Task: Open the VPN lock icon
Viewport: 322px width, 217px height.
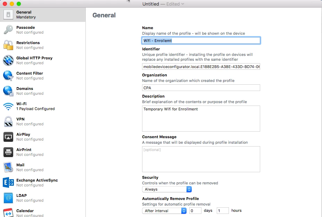Action: point(8,121)
